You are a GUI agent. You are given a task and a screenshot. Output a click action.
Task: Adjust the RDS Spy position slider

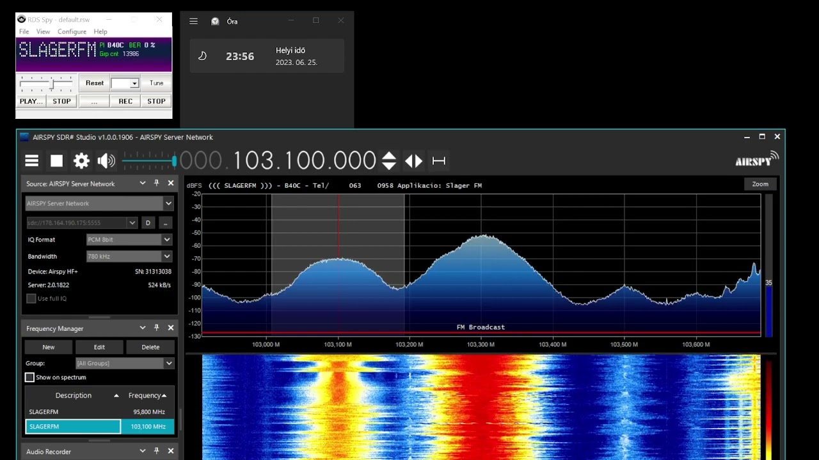[x=46, y=83]
